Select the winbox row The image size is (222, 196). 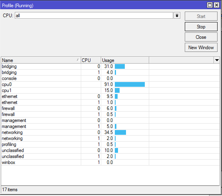[x=110, y=162]
